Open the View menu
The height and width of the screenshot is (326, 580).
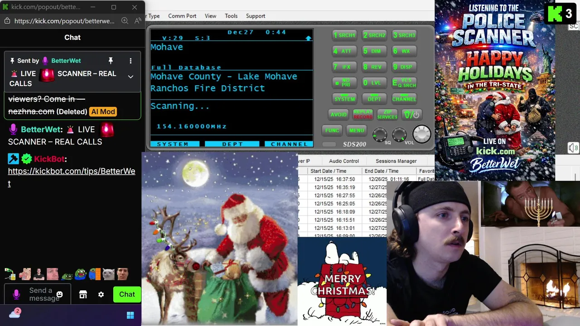[x=210, y=16]
